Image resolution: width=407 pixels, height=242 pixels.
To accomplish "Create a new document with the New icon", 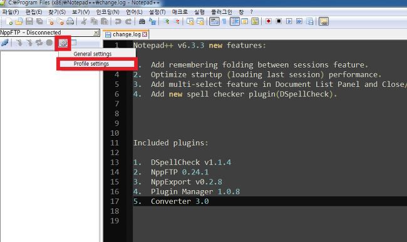I will pyautogui.click(x=9, y=21).
